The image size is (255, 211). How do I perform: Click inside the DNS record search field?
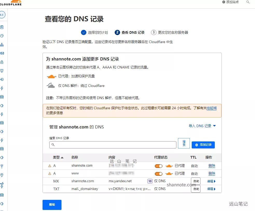113,145
